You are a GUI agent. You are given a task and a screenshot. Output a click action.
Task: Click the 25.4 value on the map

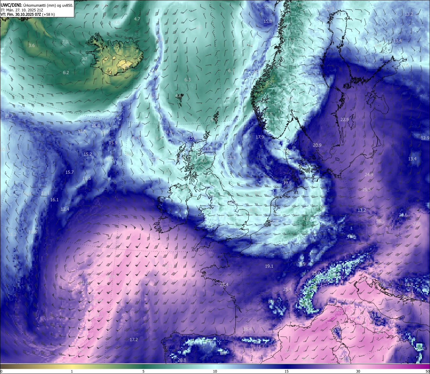tap(287, 289)
